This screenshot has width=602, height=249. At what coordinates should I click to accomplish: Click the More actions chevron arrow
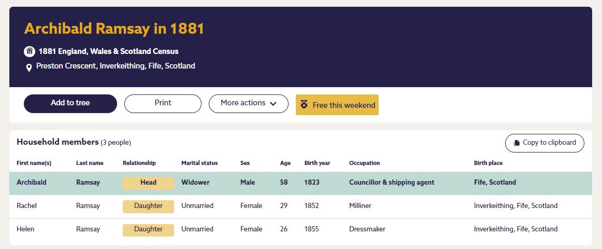point(273,104)
